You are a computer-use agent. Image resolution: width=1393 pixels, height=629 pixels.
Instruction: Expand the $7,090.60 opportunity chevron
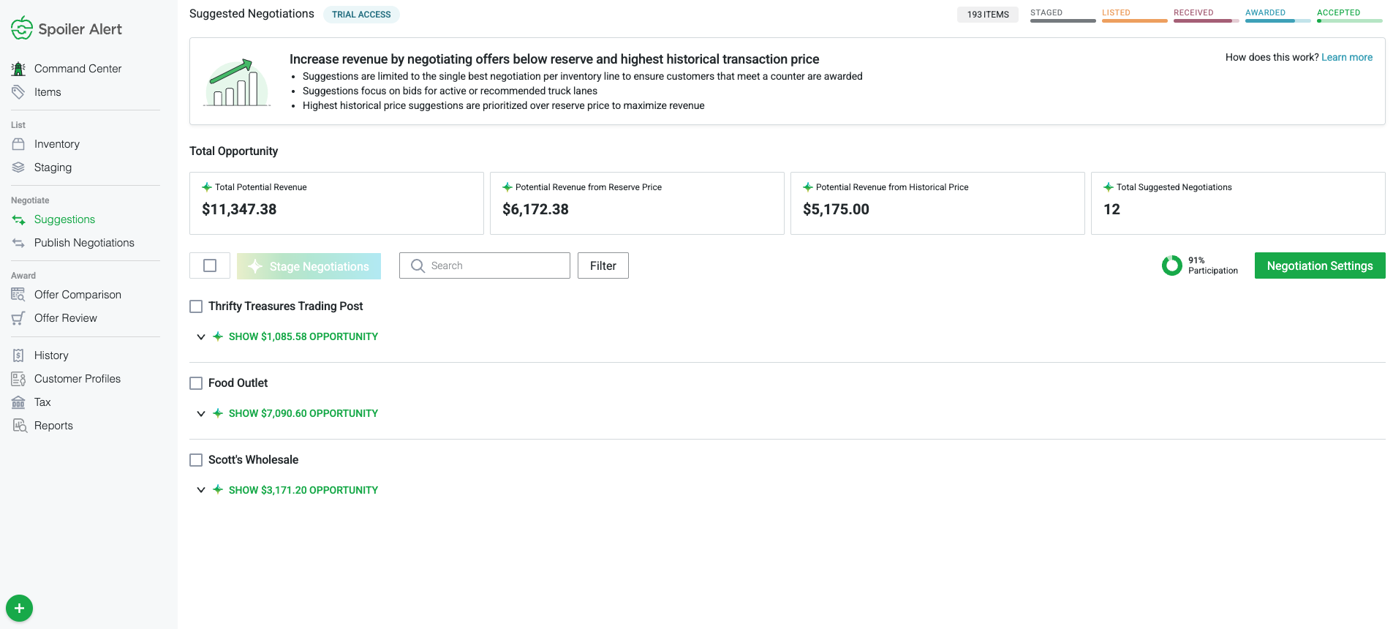[201, 414]
